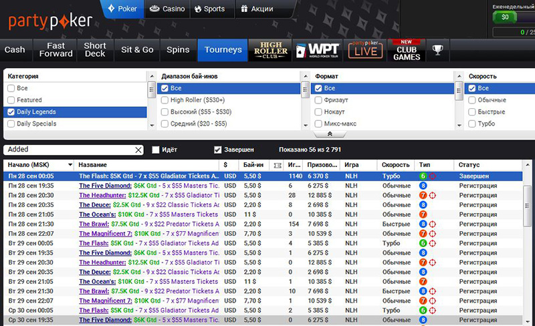Click the partypoker logo

[50, 20]
